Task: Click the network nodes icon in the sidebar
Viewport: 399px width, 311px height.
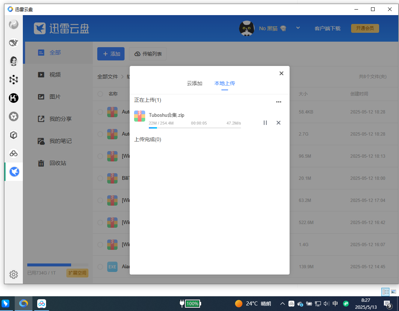Action: pyautogui.click(x=14, y=79)
